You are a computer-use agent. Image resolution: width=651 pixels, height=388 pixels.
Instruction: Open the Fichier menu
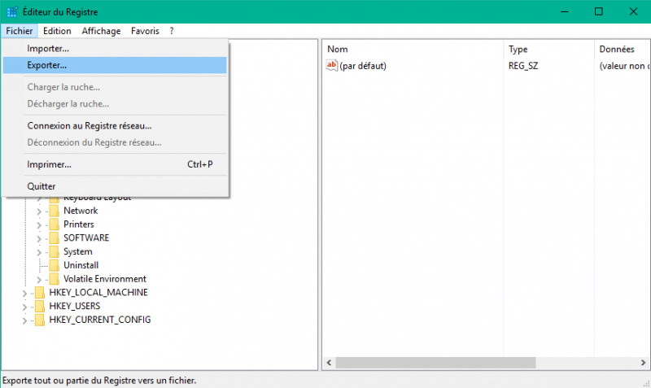19,31
